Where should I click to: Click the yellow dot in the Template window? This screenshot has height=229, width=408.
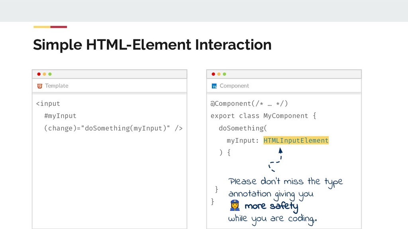click(x=44, y=74)
